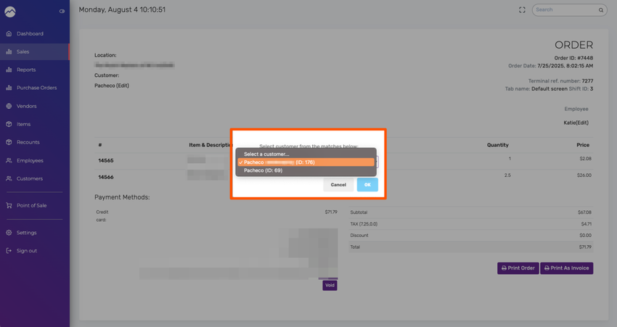Focus the Search input field
The image size is (617, 327).
pos(566,10)
